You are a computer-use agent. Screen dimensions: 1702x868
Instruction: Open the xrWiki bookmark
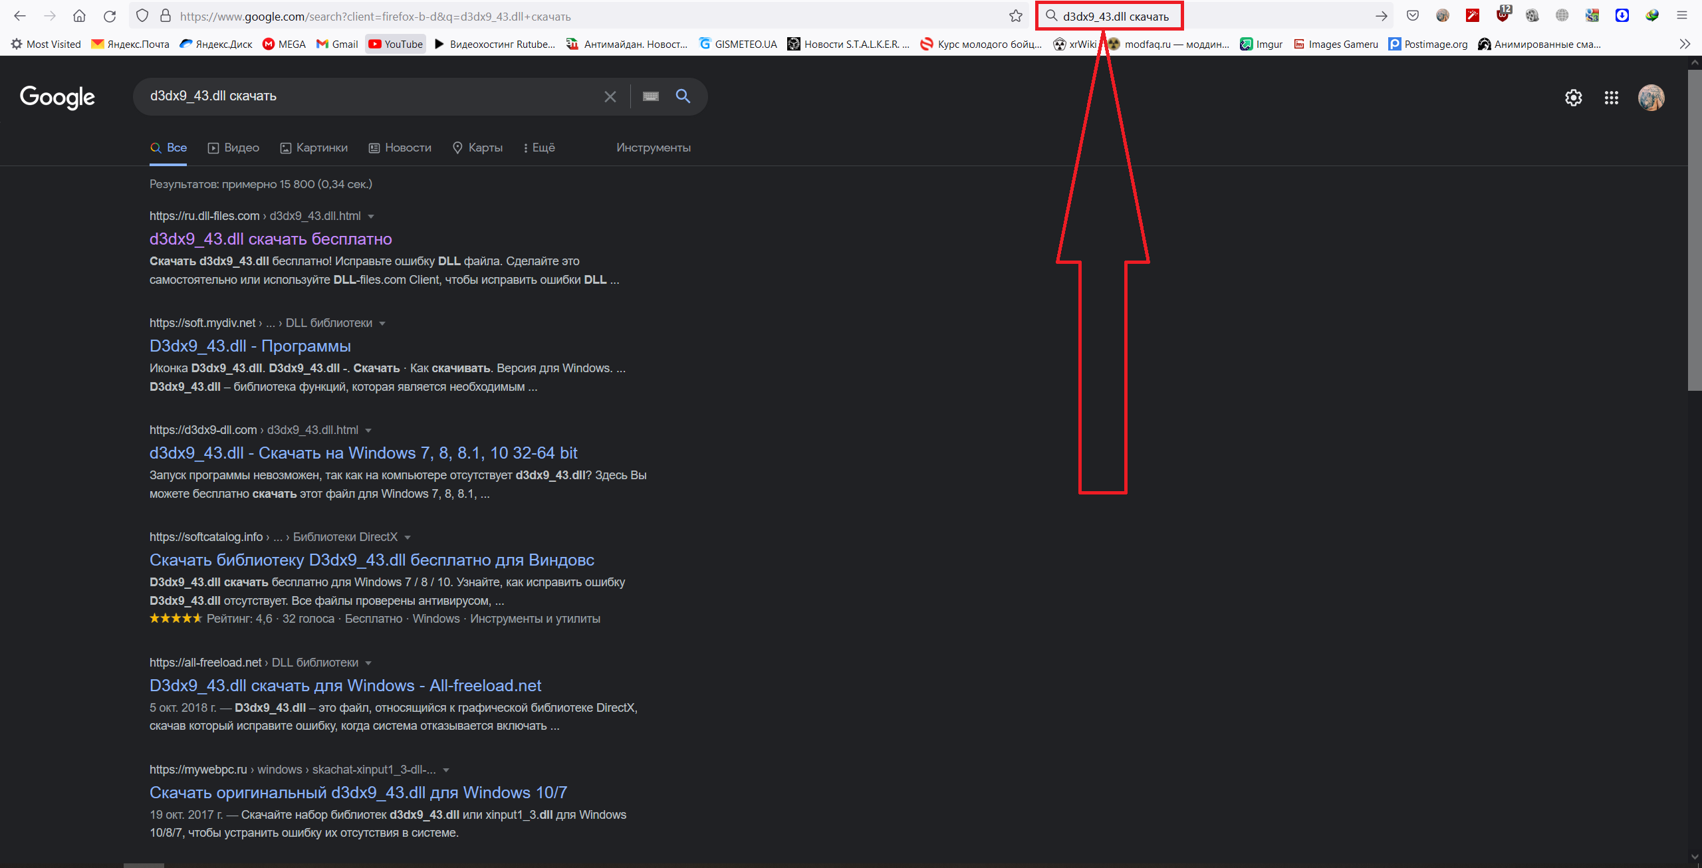click(1075, 44)
